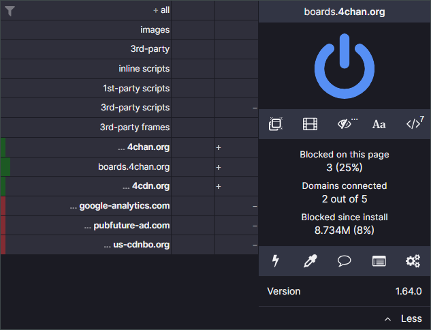This screenshot has height=330, width=431.
Task: Click the filter funnel icon
Action: [x=10, y=11]
